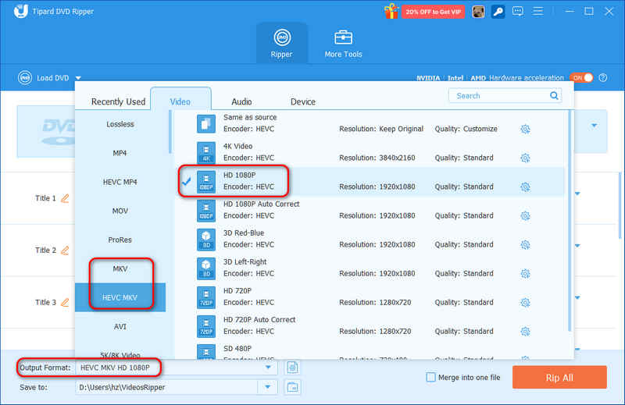This screenshot has height=405, width=625.
Task: Open settings gear for 4K Video
Action: pyautogui.click(x=525, y=158)
